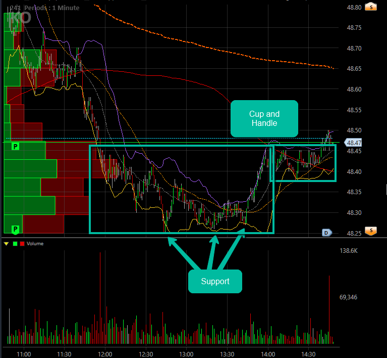
Task: Click the Volume indicator label
Action: [35, 244]
